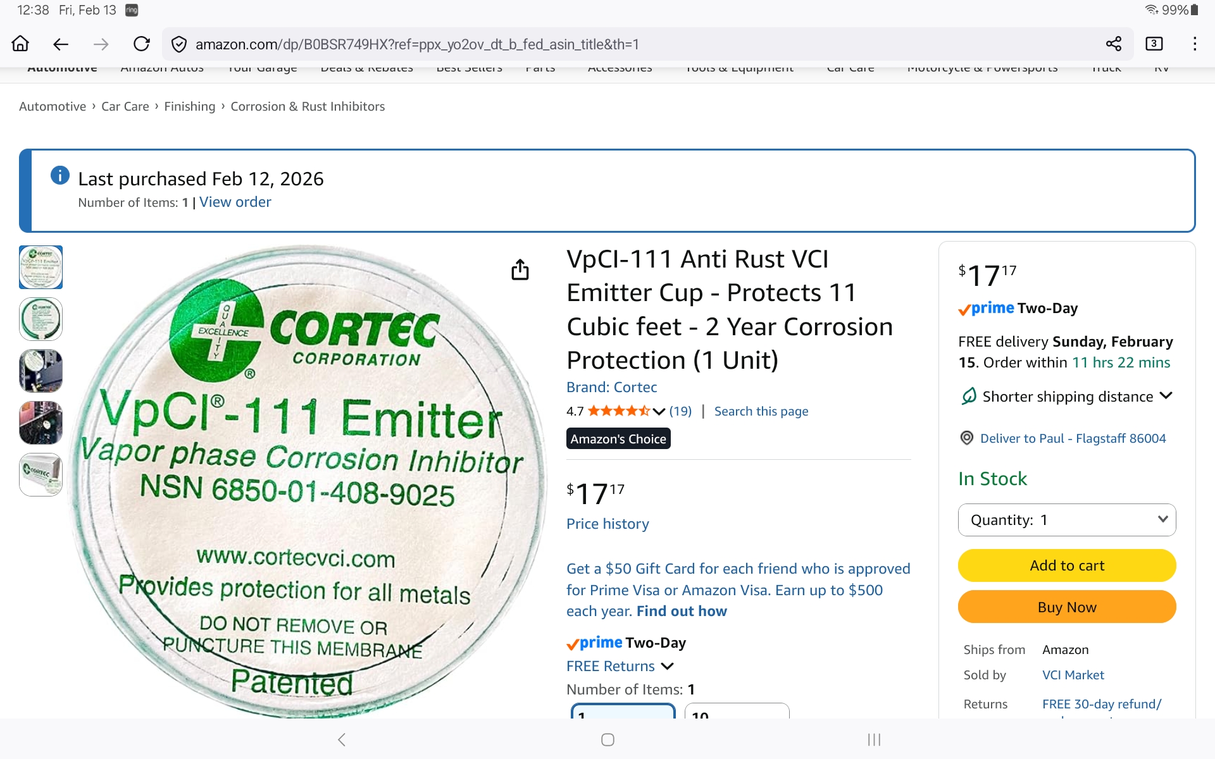
Task: Expand the FREE Returns chevron
Action: (667, 666)
